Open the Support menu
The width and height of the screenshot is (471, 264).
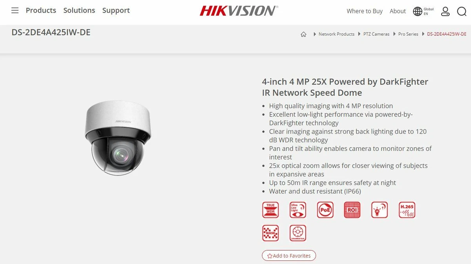116,11
